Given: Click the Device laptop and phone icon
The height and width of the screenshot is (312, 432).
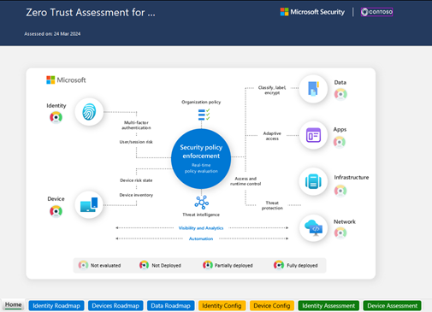Looking at the screenshot, I should (x=89, y=204).
